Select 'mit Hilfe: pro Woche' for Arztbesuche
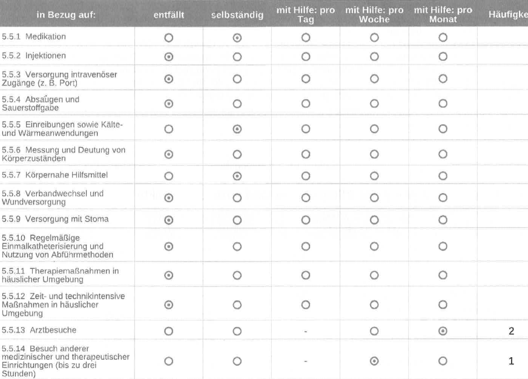 [374, 331]
